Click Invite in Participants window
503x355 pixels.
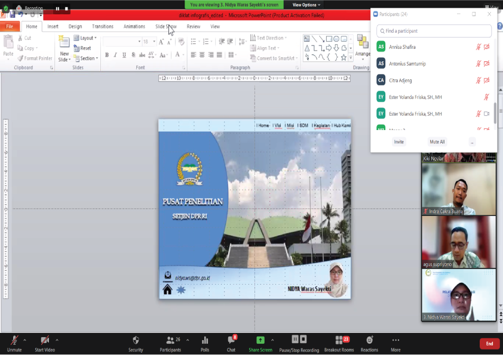pos(398,142)
